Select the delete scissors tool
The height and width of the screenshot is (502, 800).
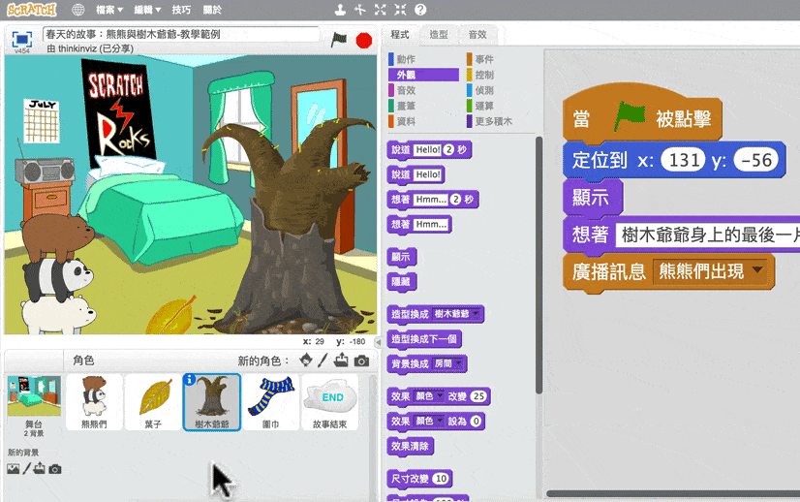[x=360, y=10]
